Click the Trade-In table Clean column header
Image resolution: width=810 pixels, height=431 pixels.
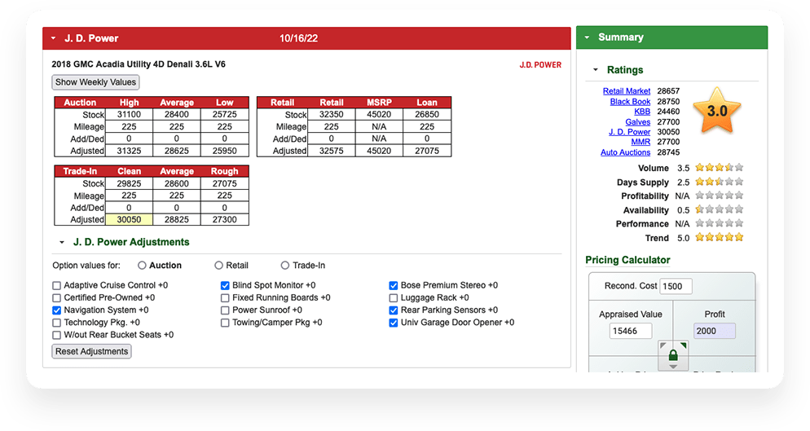point(129,171)
